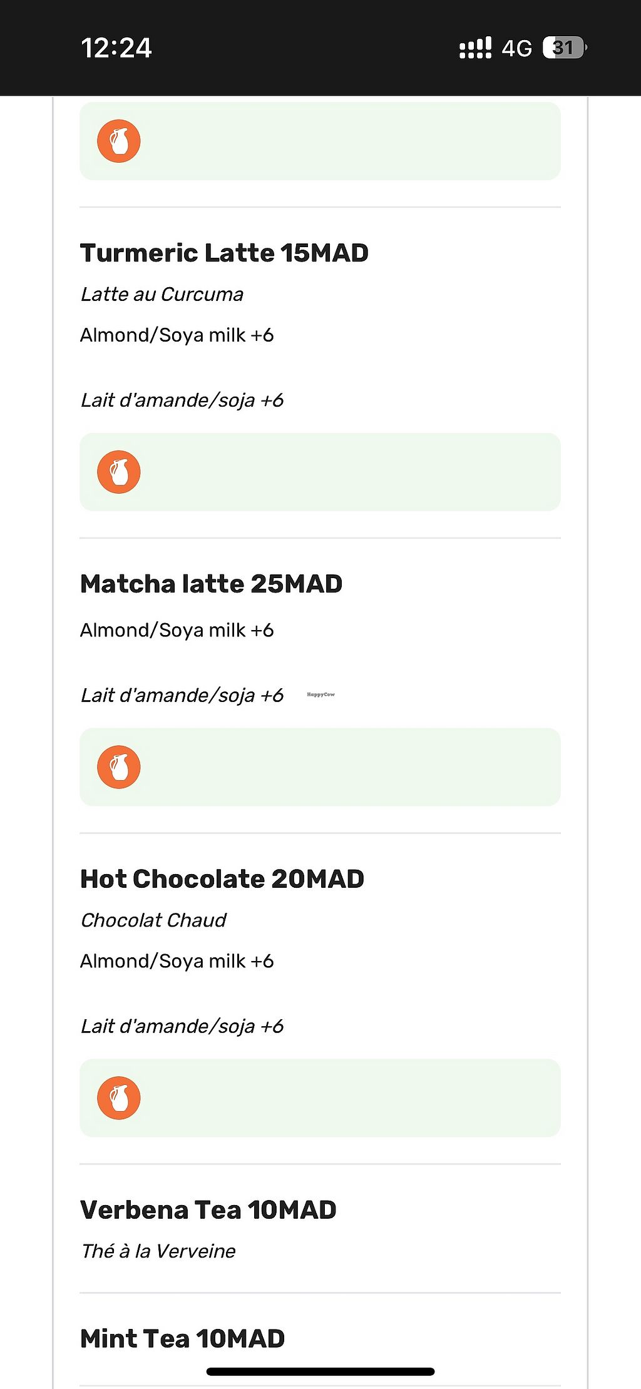Open the Hot Chocolate 20MAD item
Image resolution: width=641 pixels, height=1389 pixels.
point(222,879)
